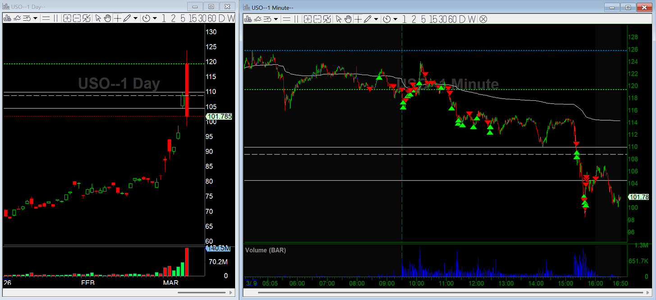Click the 101.78 price label on minute chart
Viewport: 656px width, 300px height.
[x=639, y=197]
